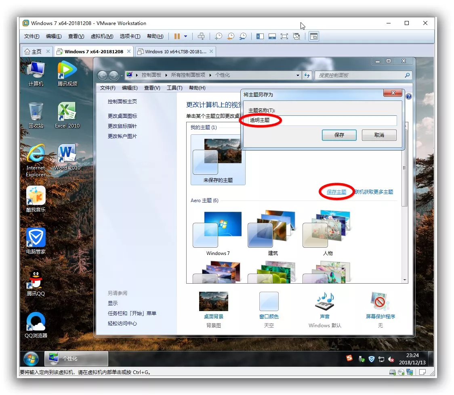Open 更改鼠标指针 link
The image size is (454, 395).
(x=122, y=126)
